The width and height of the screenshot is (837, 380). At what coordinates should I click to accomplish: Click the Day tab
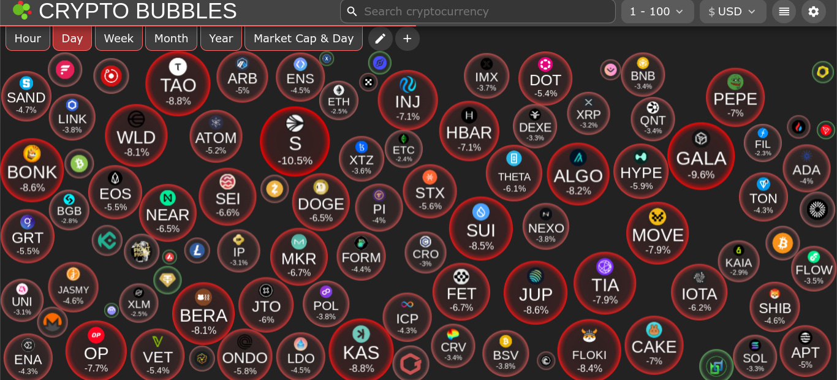pyautogui.click(x=72, y=39)
